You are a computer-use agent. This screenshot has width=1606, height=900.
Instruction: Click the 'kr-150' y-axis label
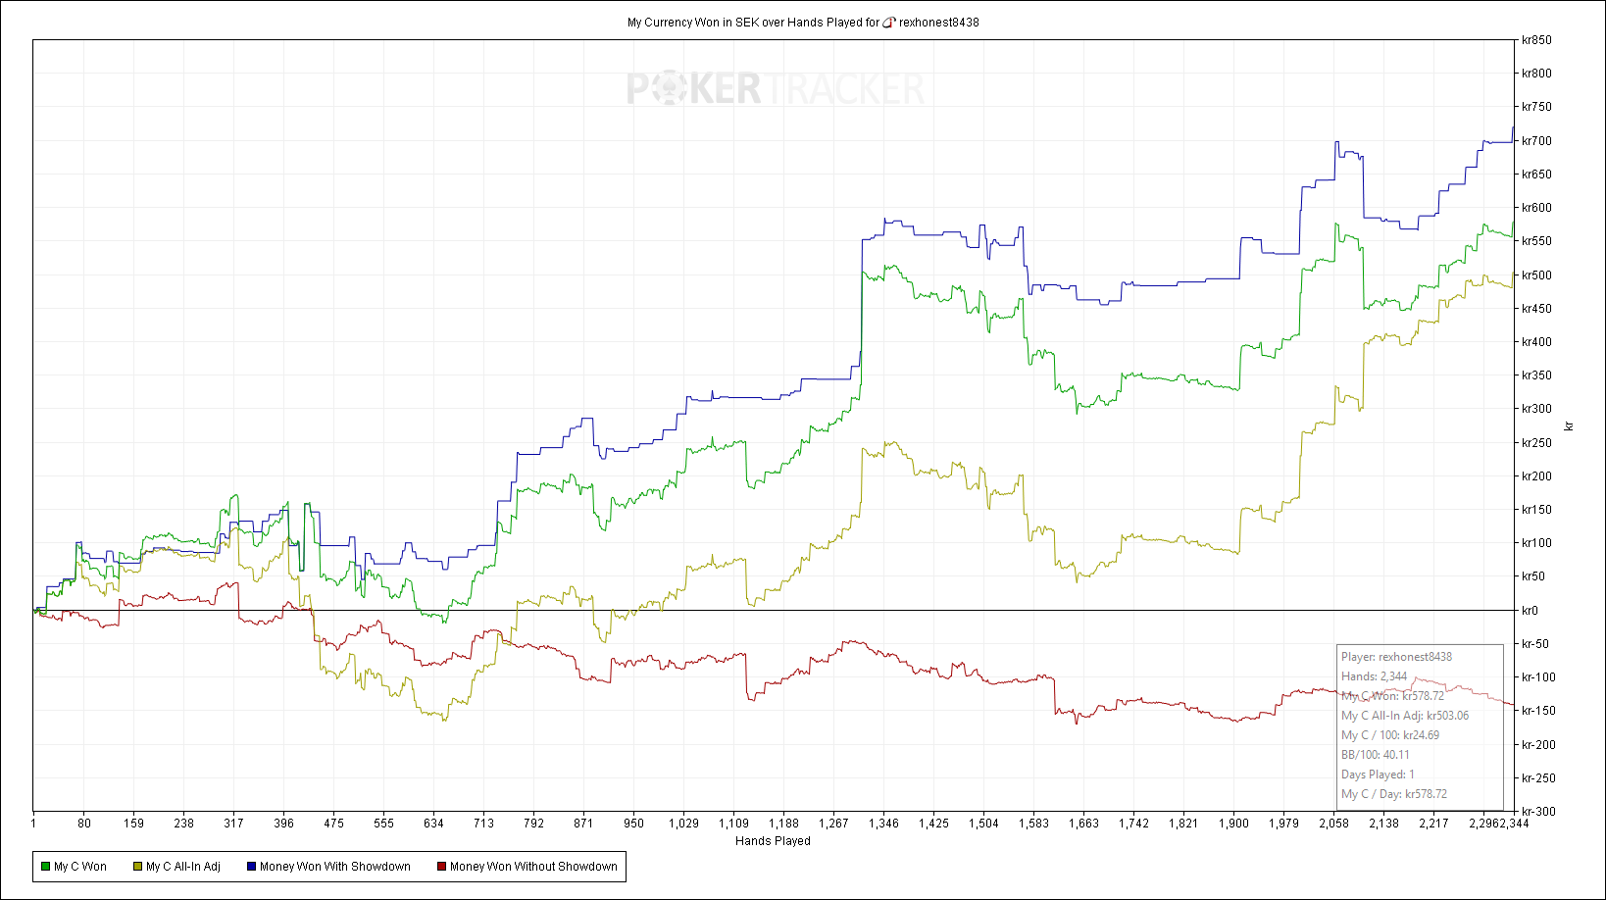click(x=1538, y=711)
